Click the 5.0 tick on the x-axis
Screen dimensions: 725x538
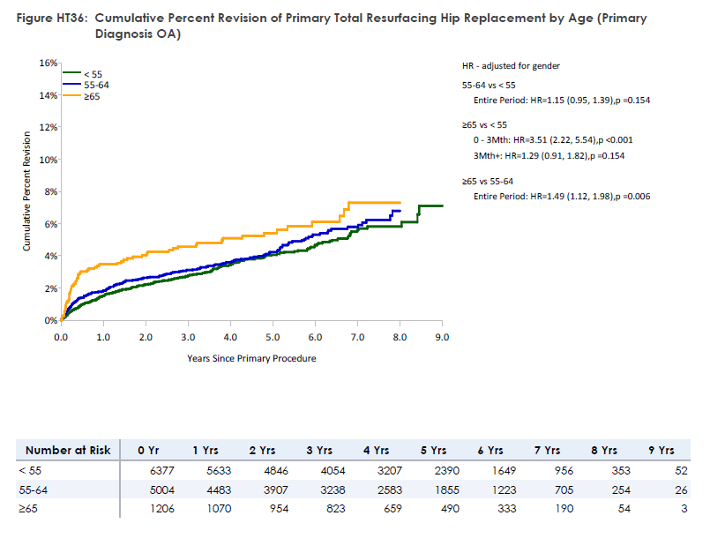(273, 337)
